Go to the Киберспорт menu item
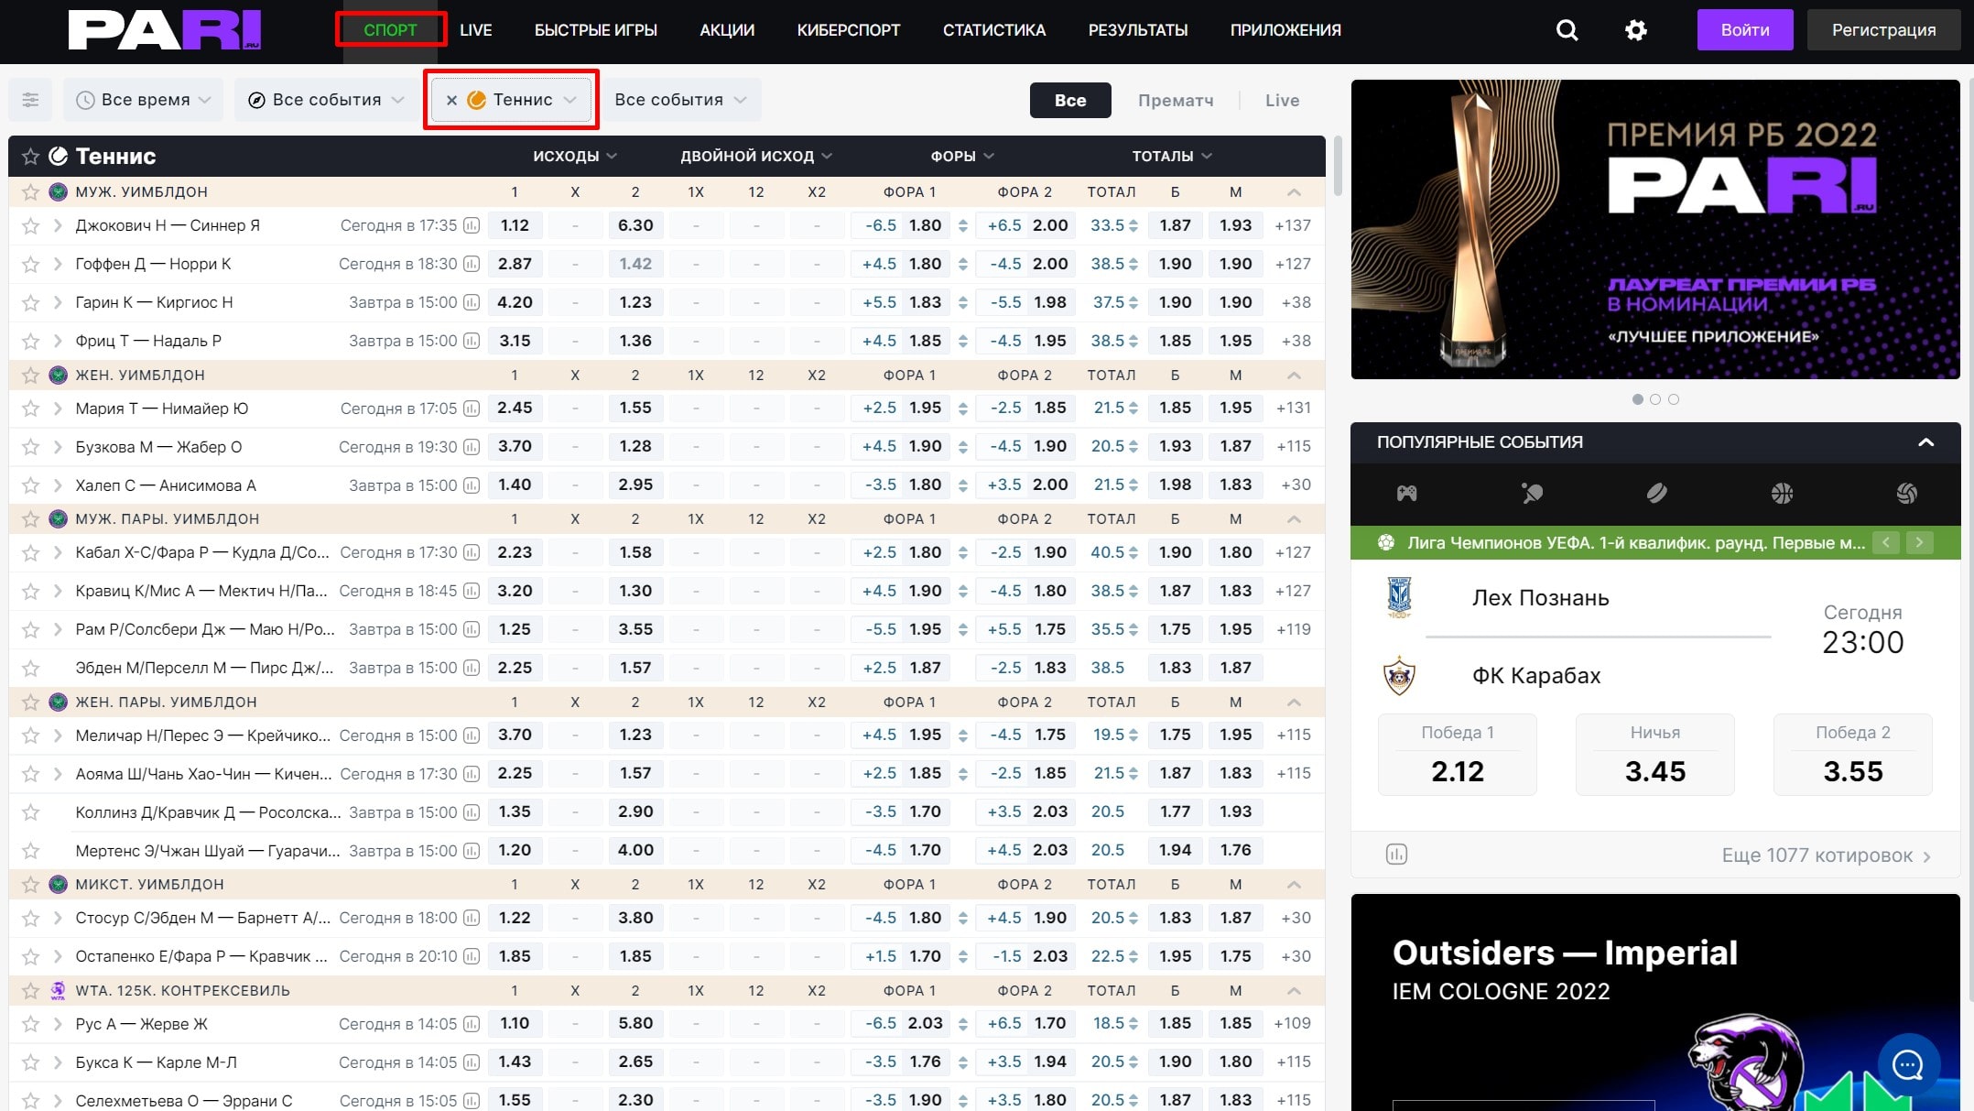The width and height of the screenshot is (1974, 1111). pyautogui.click(x=848, y=30)
